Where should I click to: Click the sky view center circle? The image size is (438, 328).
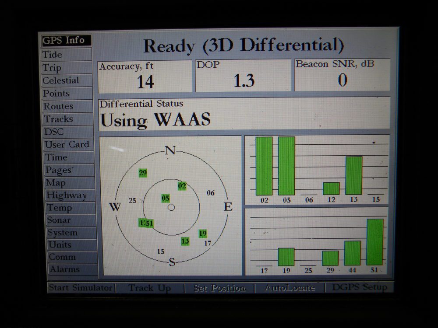click(x=171, y=207)
